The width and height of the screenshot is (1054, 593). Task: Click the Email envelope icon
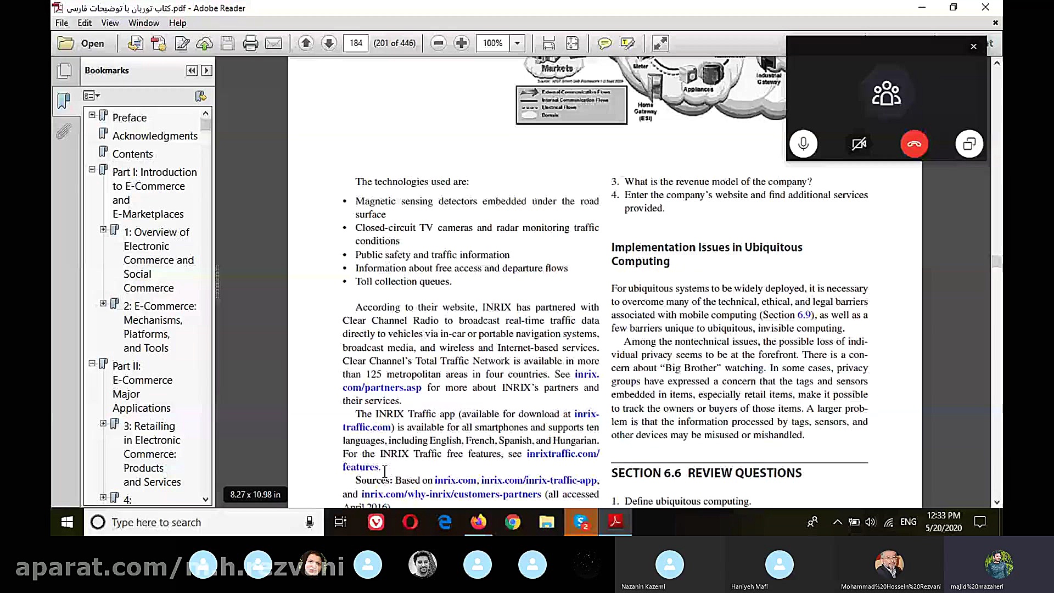pos(273,43)
